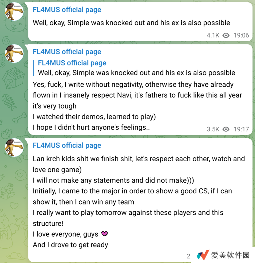Open FL4MUS official page name on second message
Image resolution: width=255 pixels, height=263 pixels.
(67, 52)
